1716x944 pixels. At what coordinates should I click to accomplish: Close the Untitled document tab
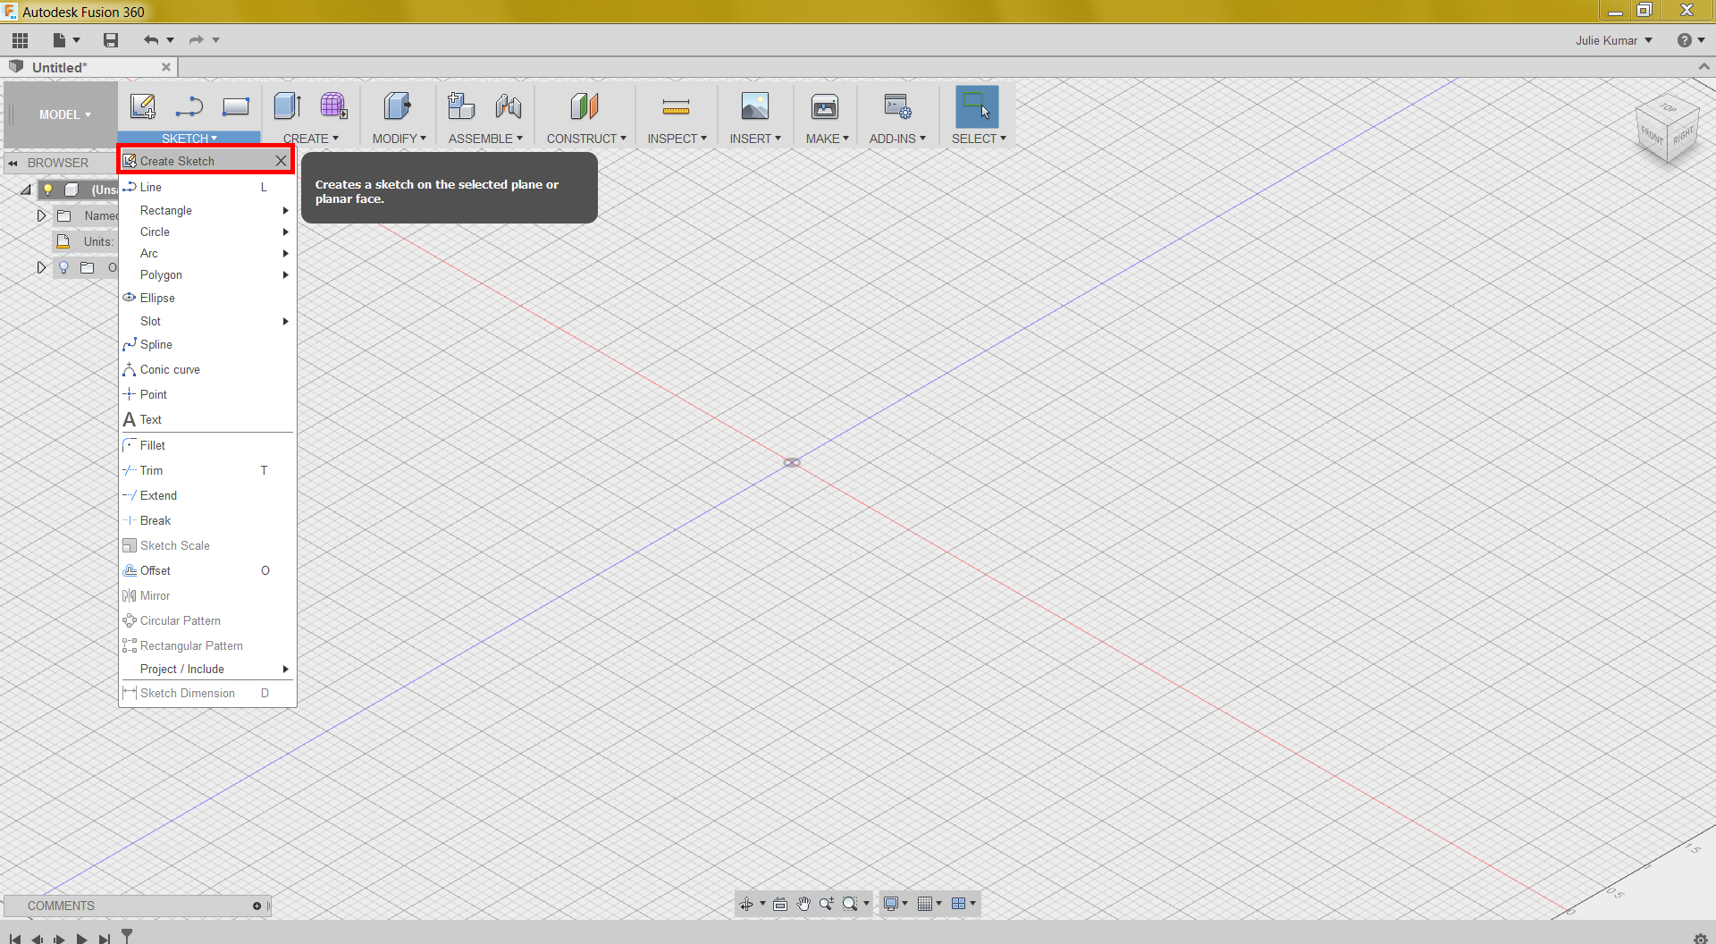[x=166, y=67]
